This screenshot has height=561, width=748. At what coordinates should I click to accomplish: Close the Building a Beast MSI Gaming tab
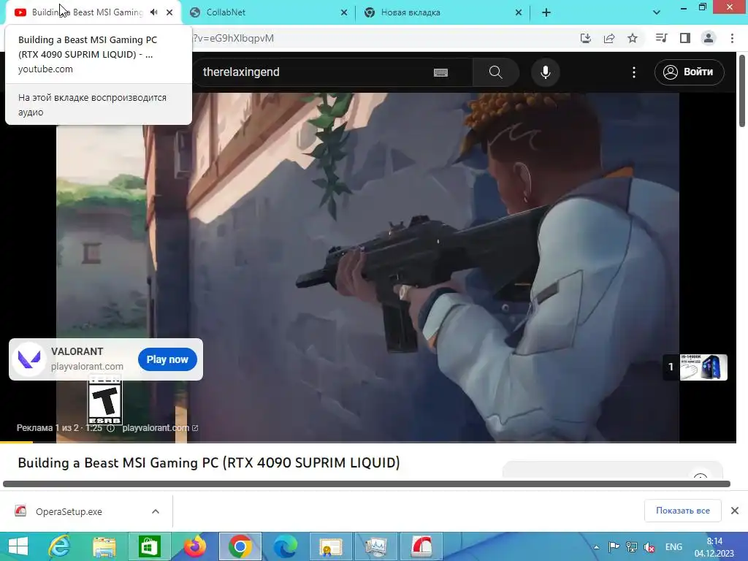click(169, 12)
